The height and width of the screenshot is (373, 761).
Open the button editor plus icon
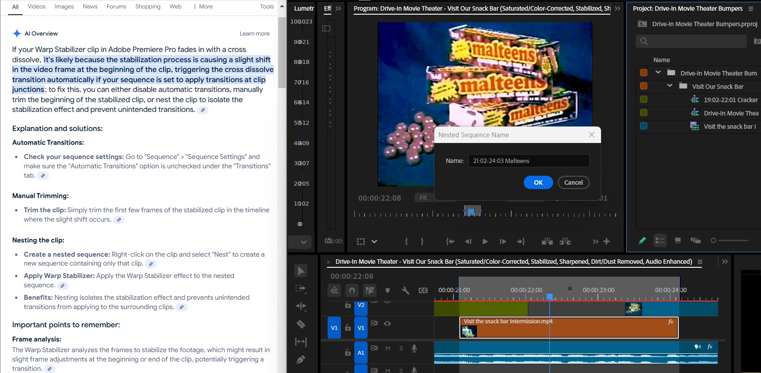coord(606,242)
